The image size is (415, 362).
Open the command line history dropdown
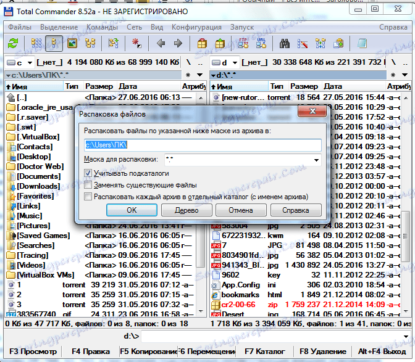click(406, 336)
